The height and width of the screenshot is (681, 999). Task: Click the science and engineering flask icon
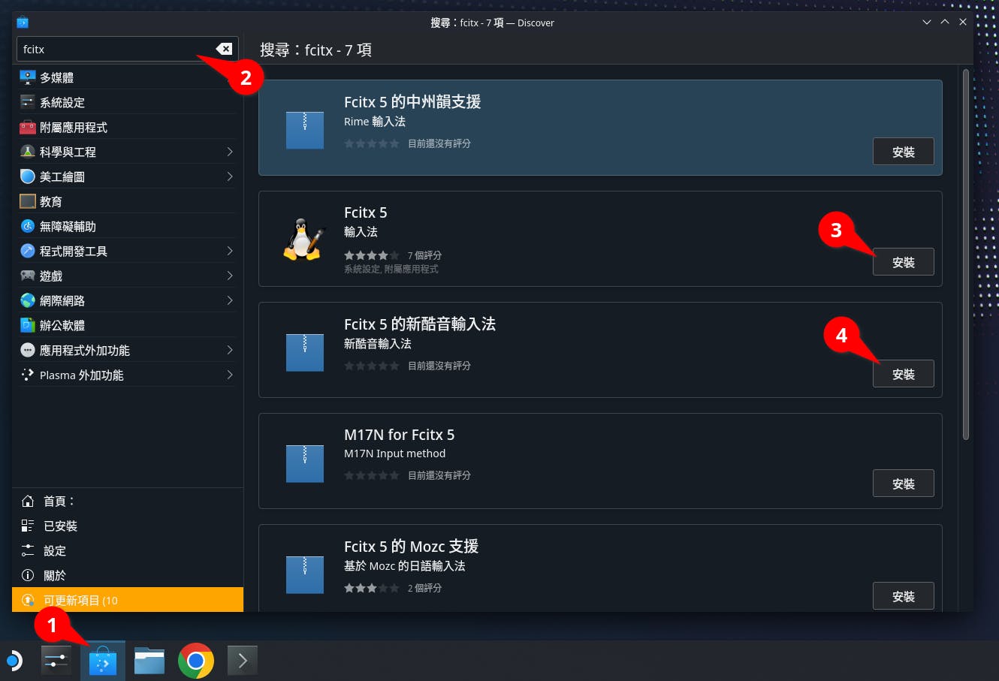tap(28, 152)
